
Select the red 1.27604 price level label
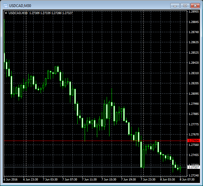click(x=194, y=141)
